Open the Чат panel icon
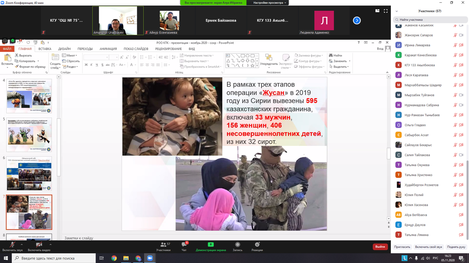Image resolution: width=469 pixels, height=263 pixels. (184, 246)
